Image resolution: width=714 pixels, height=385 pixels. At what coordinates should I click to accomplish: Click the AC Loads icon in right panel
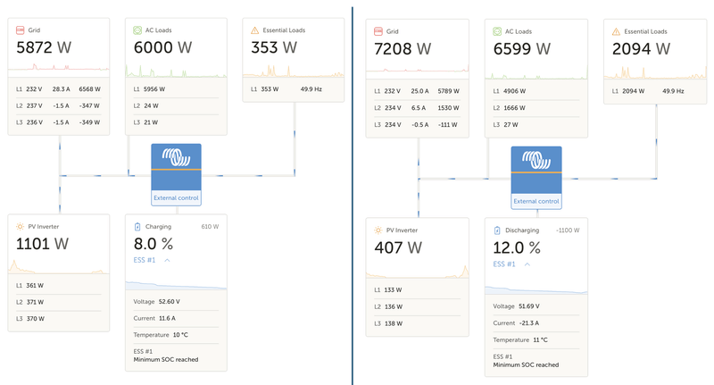[497, 31]
